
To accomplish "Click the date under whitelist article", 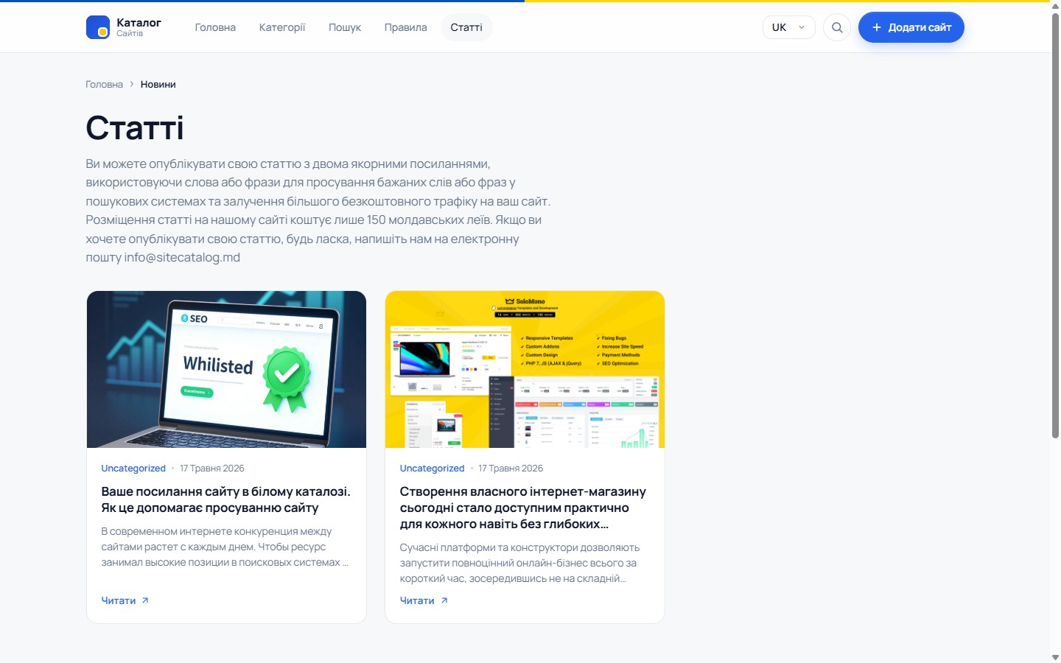I will (x=212, y=468).
